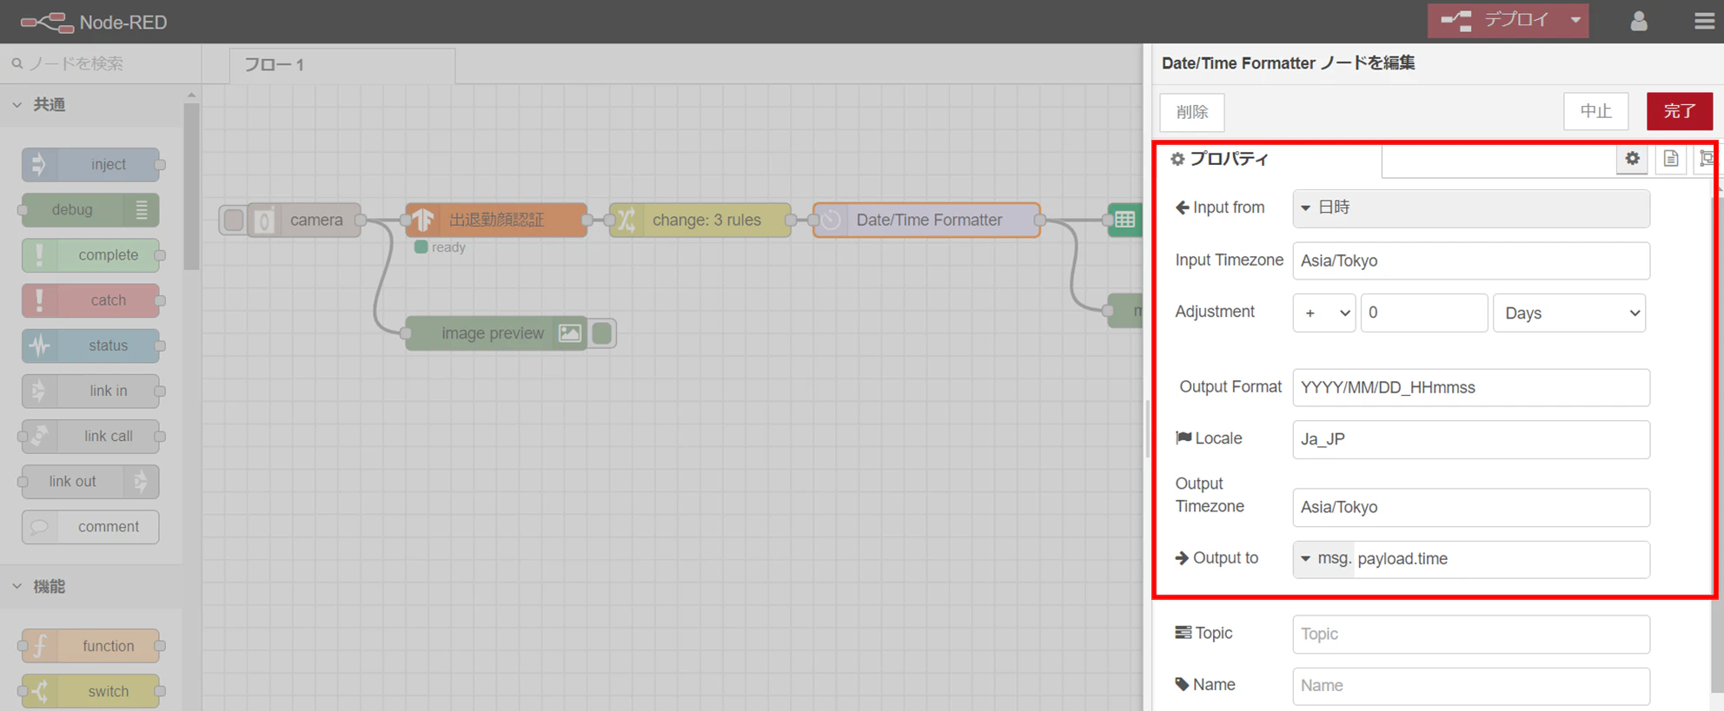Screen dimensions: 1724x711
Task: Select the comment node in palette
Action: click(x=90, y=526)
